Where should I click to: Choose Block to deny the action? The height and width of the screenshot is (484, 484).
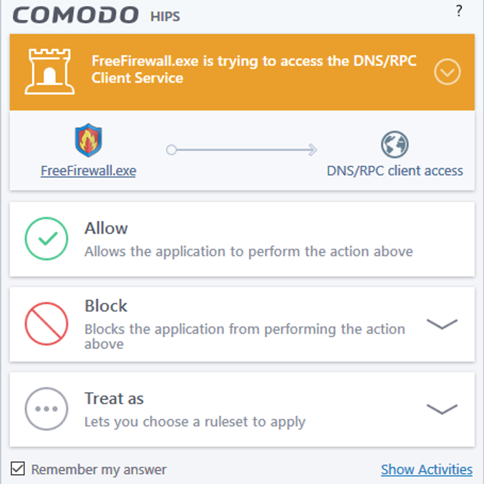tap(106, 306)
